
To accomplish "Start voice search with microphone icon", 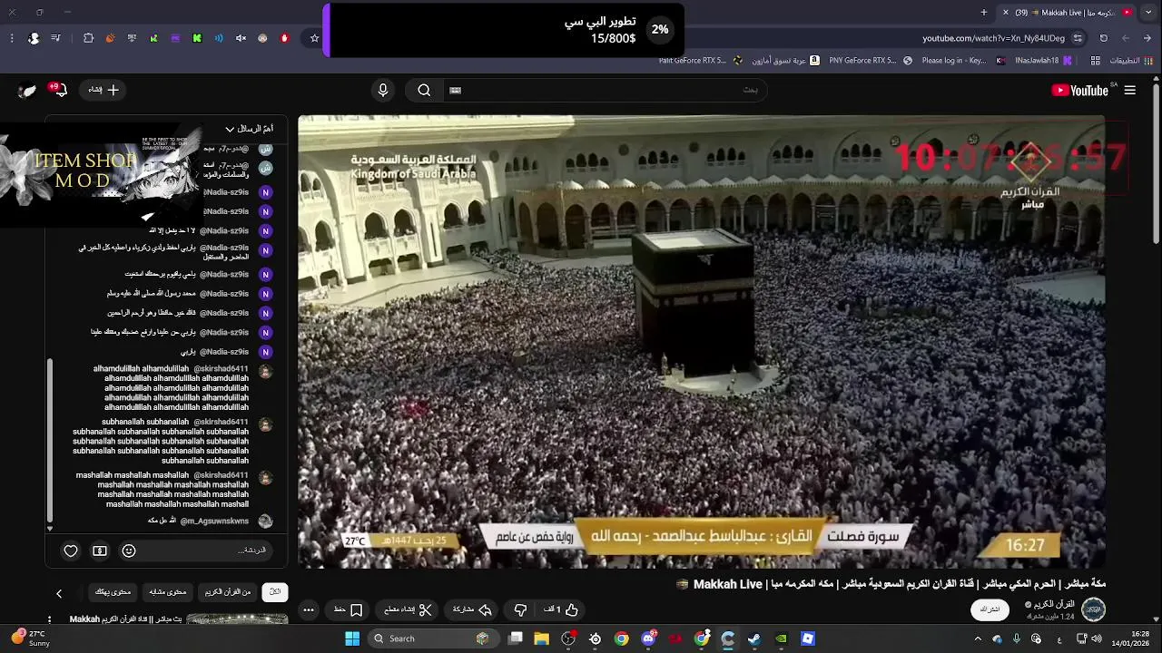I will click(x=383, y=90).
